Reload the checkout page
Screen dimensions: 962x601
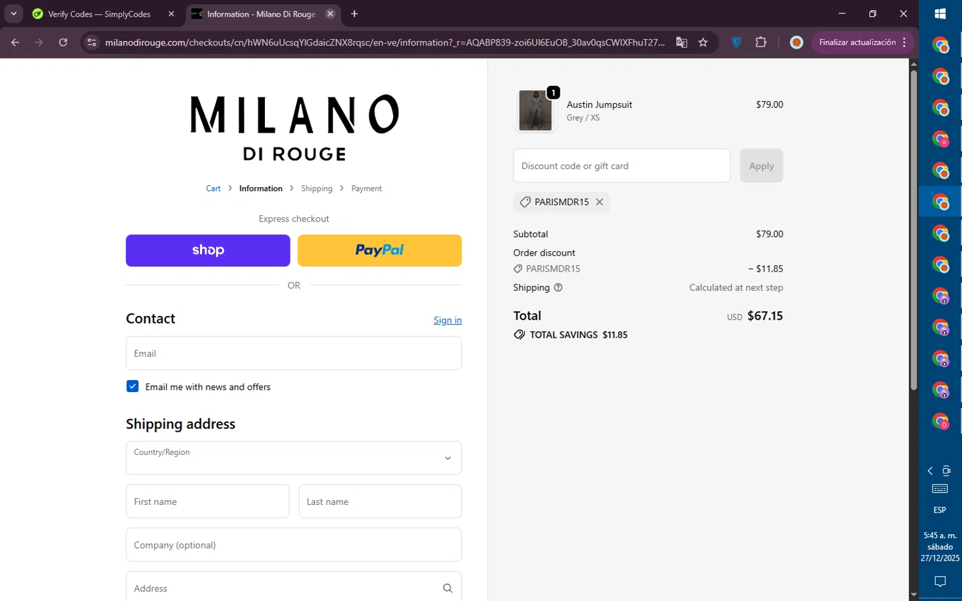coord(63,42)
